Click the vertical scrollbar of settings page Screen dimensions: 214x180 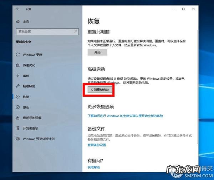tap(198, 86)
